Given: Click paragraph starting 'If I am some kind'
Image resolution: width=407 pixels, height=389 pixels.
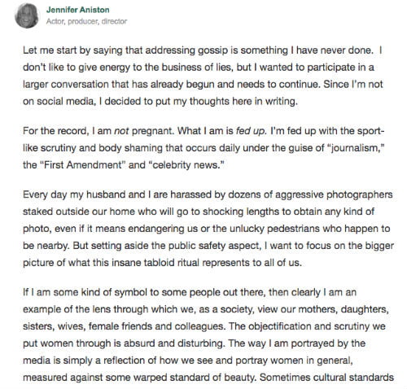Looking at the screenshot, I should pyautogui.click(x=208, y=334).
